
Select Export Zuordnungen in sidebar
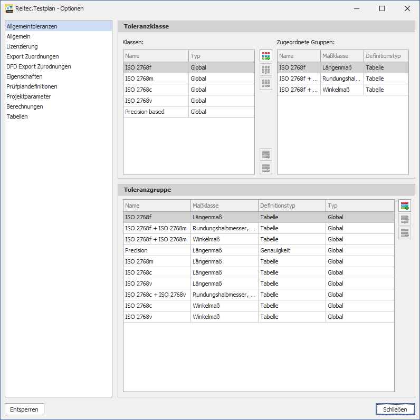[x=33, y=56]
